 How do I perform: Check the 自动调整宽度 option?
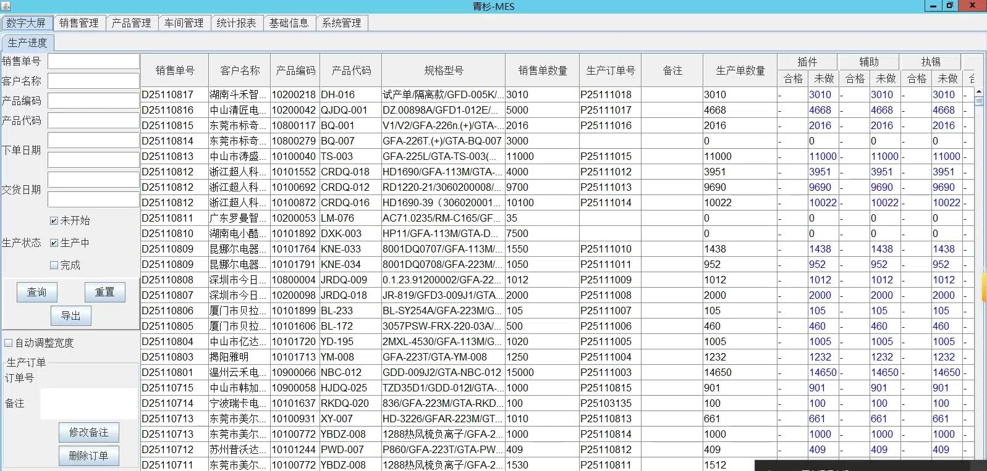pos(9,343)
